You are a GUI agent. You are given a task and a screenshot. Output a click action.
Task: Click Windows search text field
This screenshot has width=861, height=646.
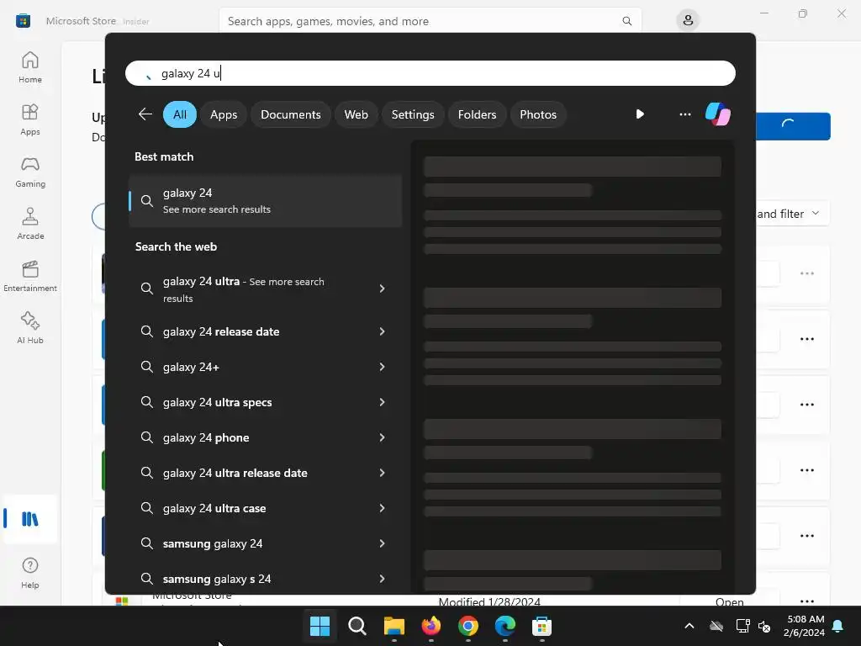430,73
